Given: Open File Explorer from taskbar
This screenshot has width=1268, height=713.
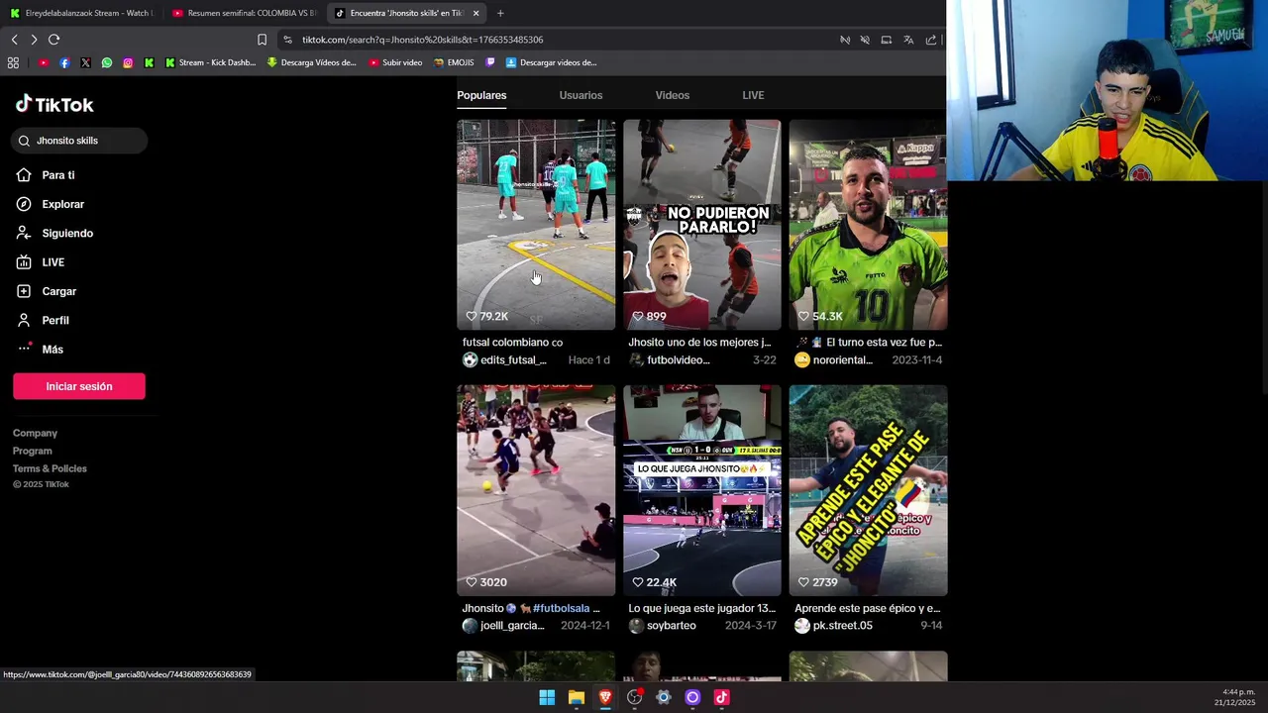Looking at the screenshot, I should coord(576,697).
